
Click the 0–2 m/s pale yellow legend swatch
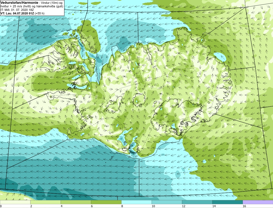[15, 202]
